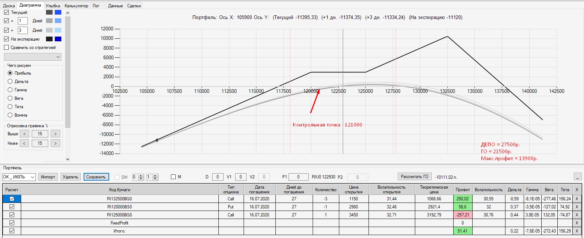Open the Калькулятор tab
The width and height of the screenshot is (584, 238).
tap(76, 6)
